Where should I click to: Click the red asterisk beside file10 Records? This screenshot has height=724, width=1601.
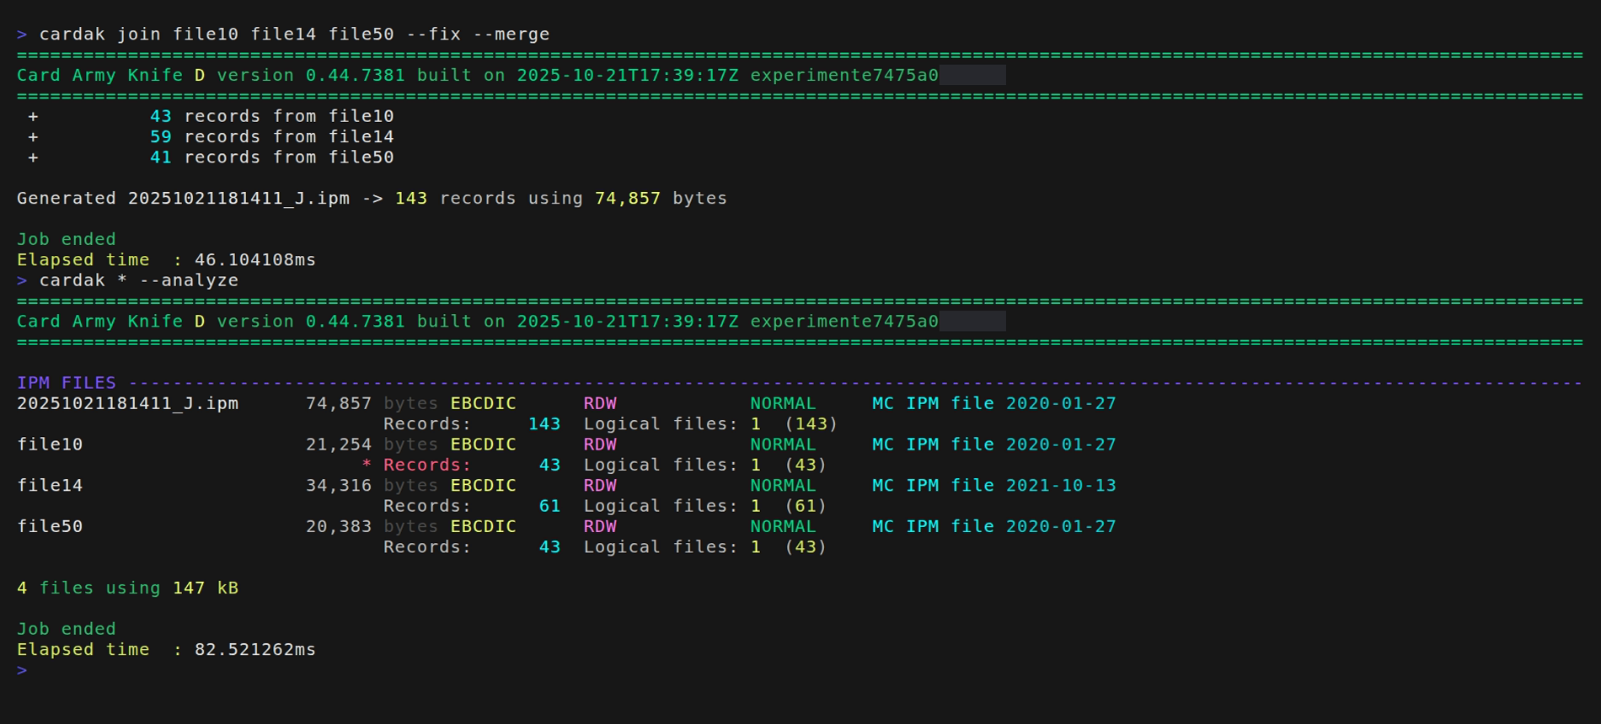[366, 466]
